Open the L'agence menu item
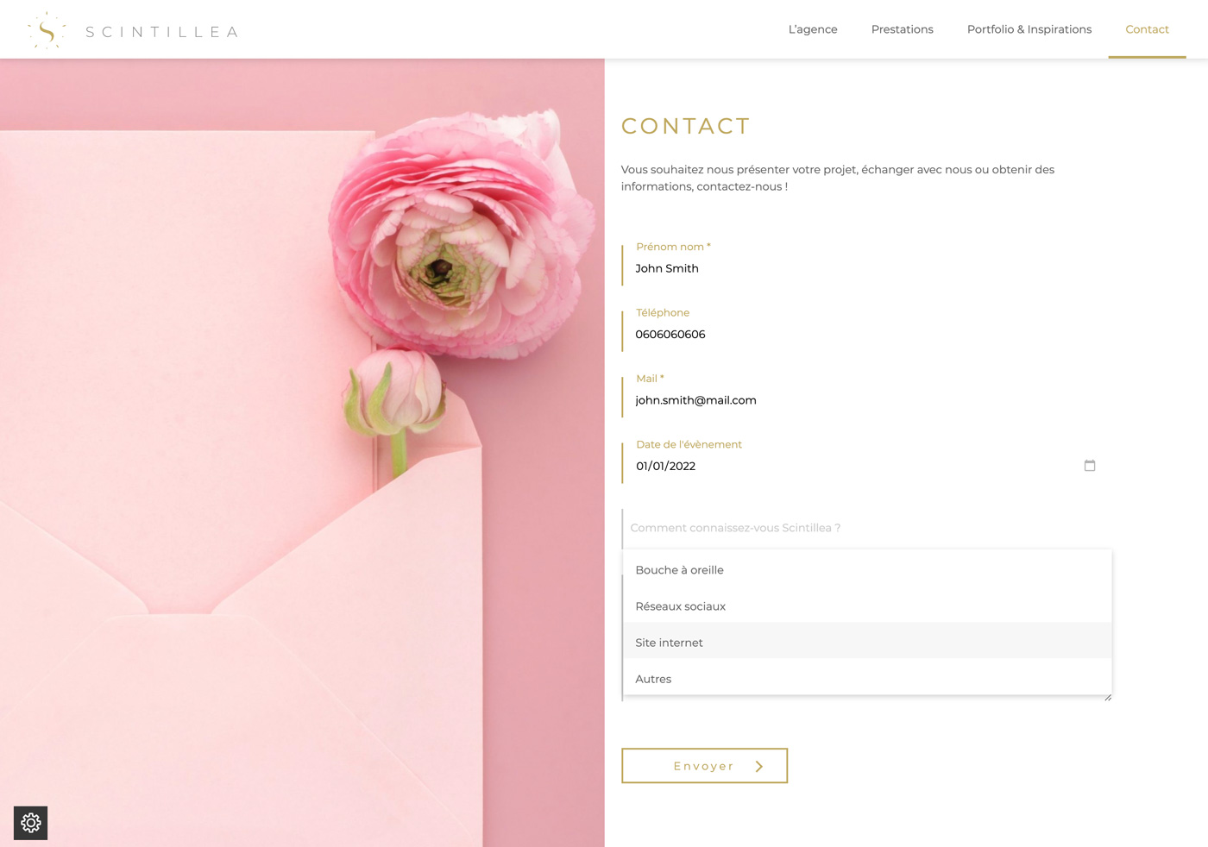The image size is (1208, 847). [x=813, y=29]
